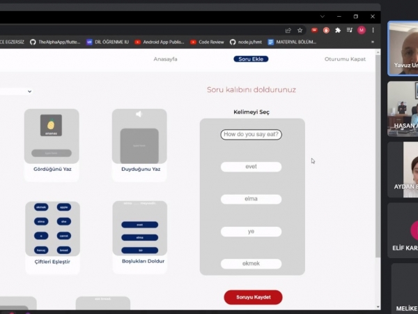Click the 'How do you say eat?' question field

(251, 134)
